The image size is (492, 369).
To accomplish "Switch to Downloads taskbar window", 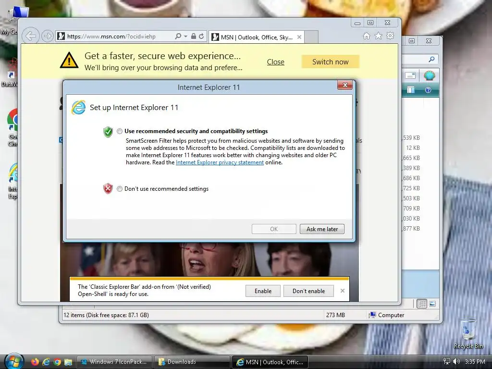I will 192,362.
